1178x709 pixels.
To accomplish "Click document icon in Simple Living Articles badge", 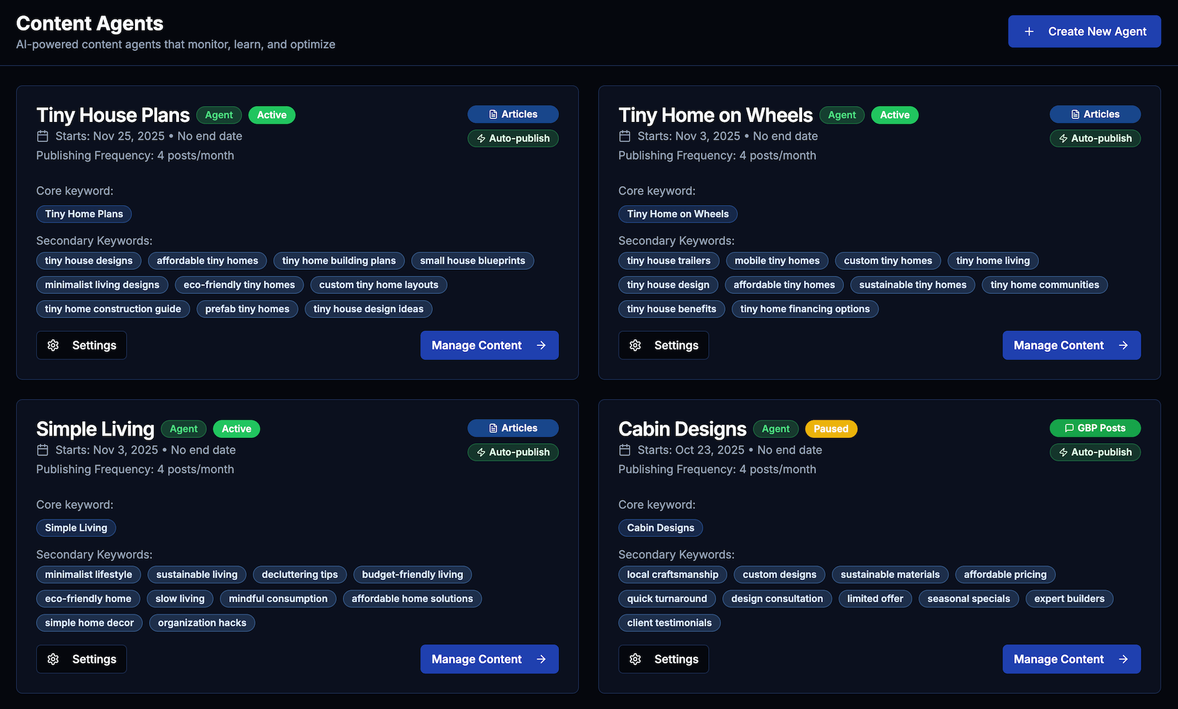I will click(x=493, y=428).
